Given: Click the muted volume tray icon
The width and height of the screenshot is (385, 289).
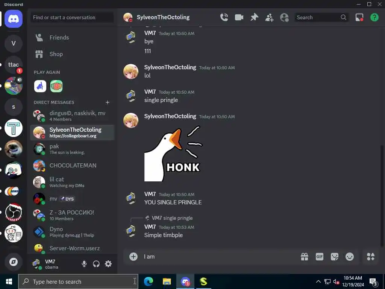Looking at the screenshot, I should tap(336, 281).
